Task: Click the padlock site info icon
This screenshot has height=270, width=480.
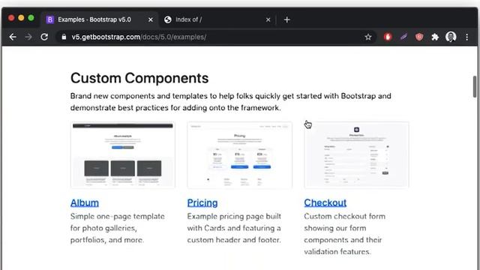Action: point(64,37)
